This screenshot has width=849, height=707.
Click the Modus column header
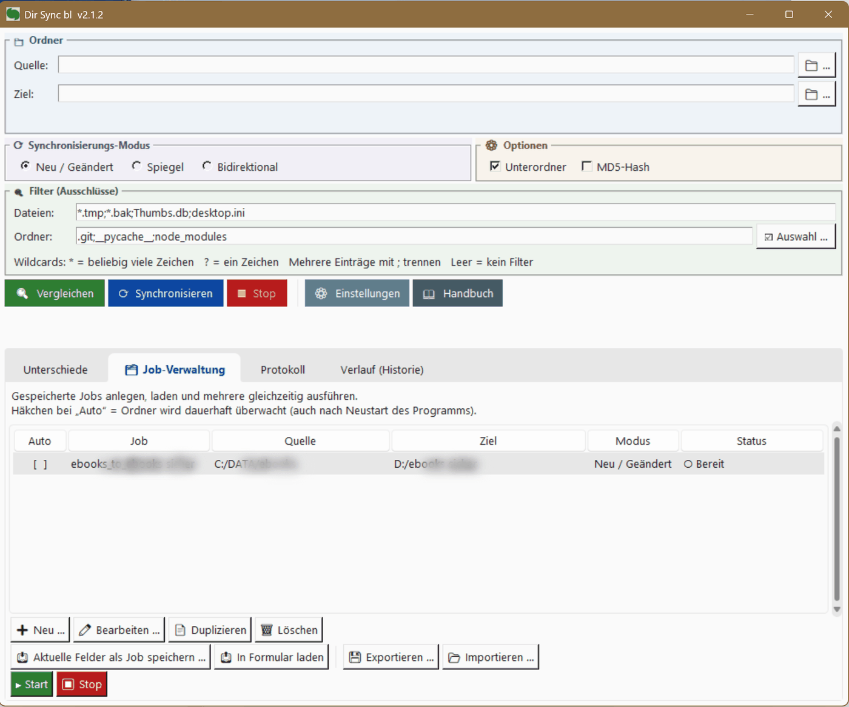(633, 441)
